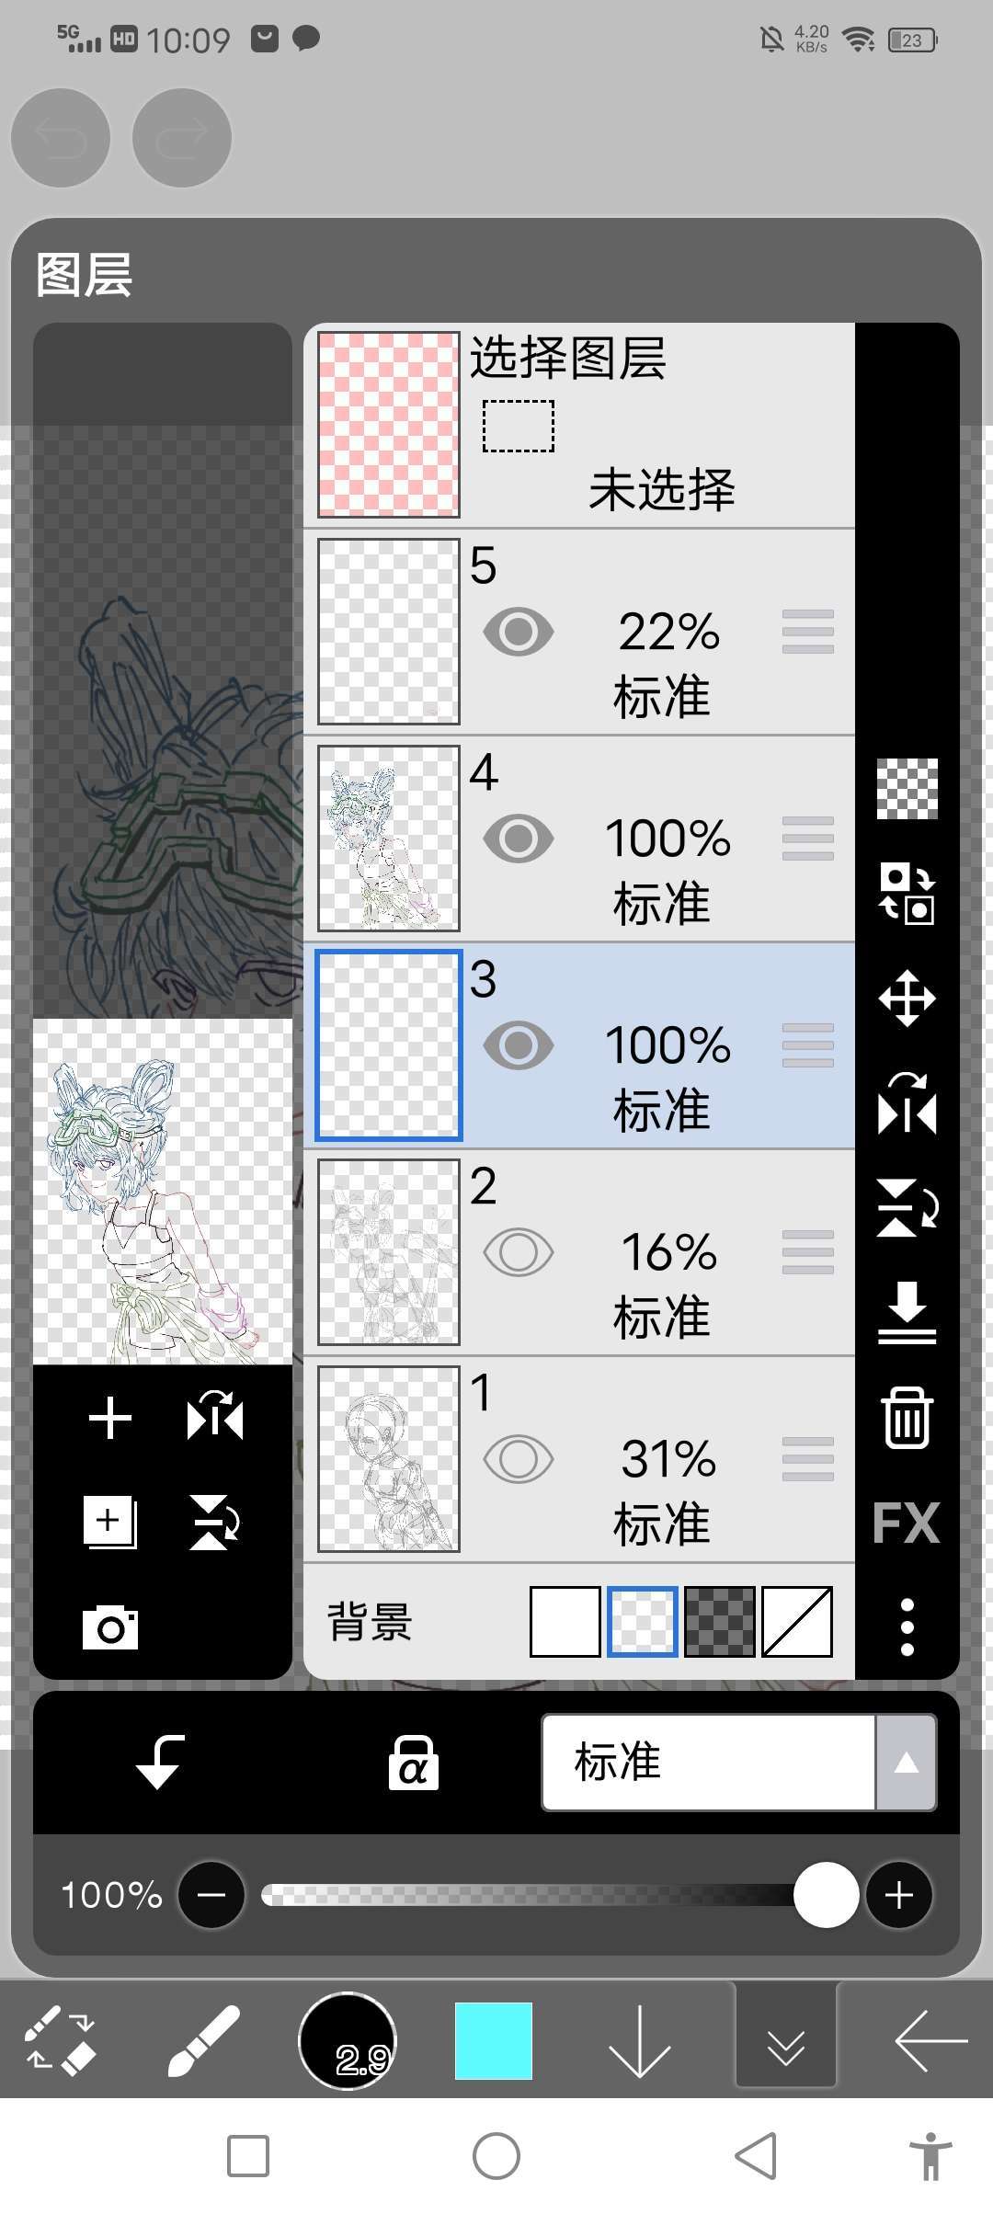Viewport: 993px width, 2214px height.
Task: Expand the 标准 blend mode dropdown arrow
Action: tap(906, 1763)
